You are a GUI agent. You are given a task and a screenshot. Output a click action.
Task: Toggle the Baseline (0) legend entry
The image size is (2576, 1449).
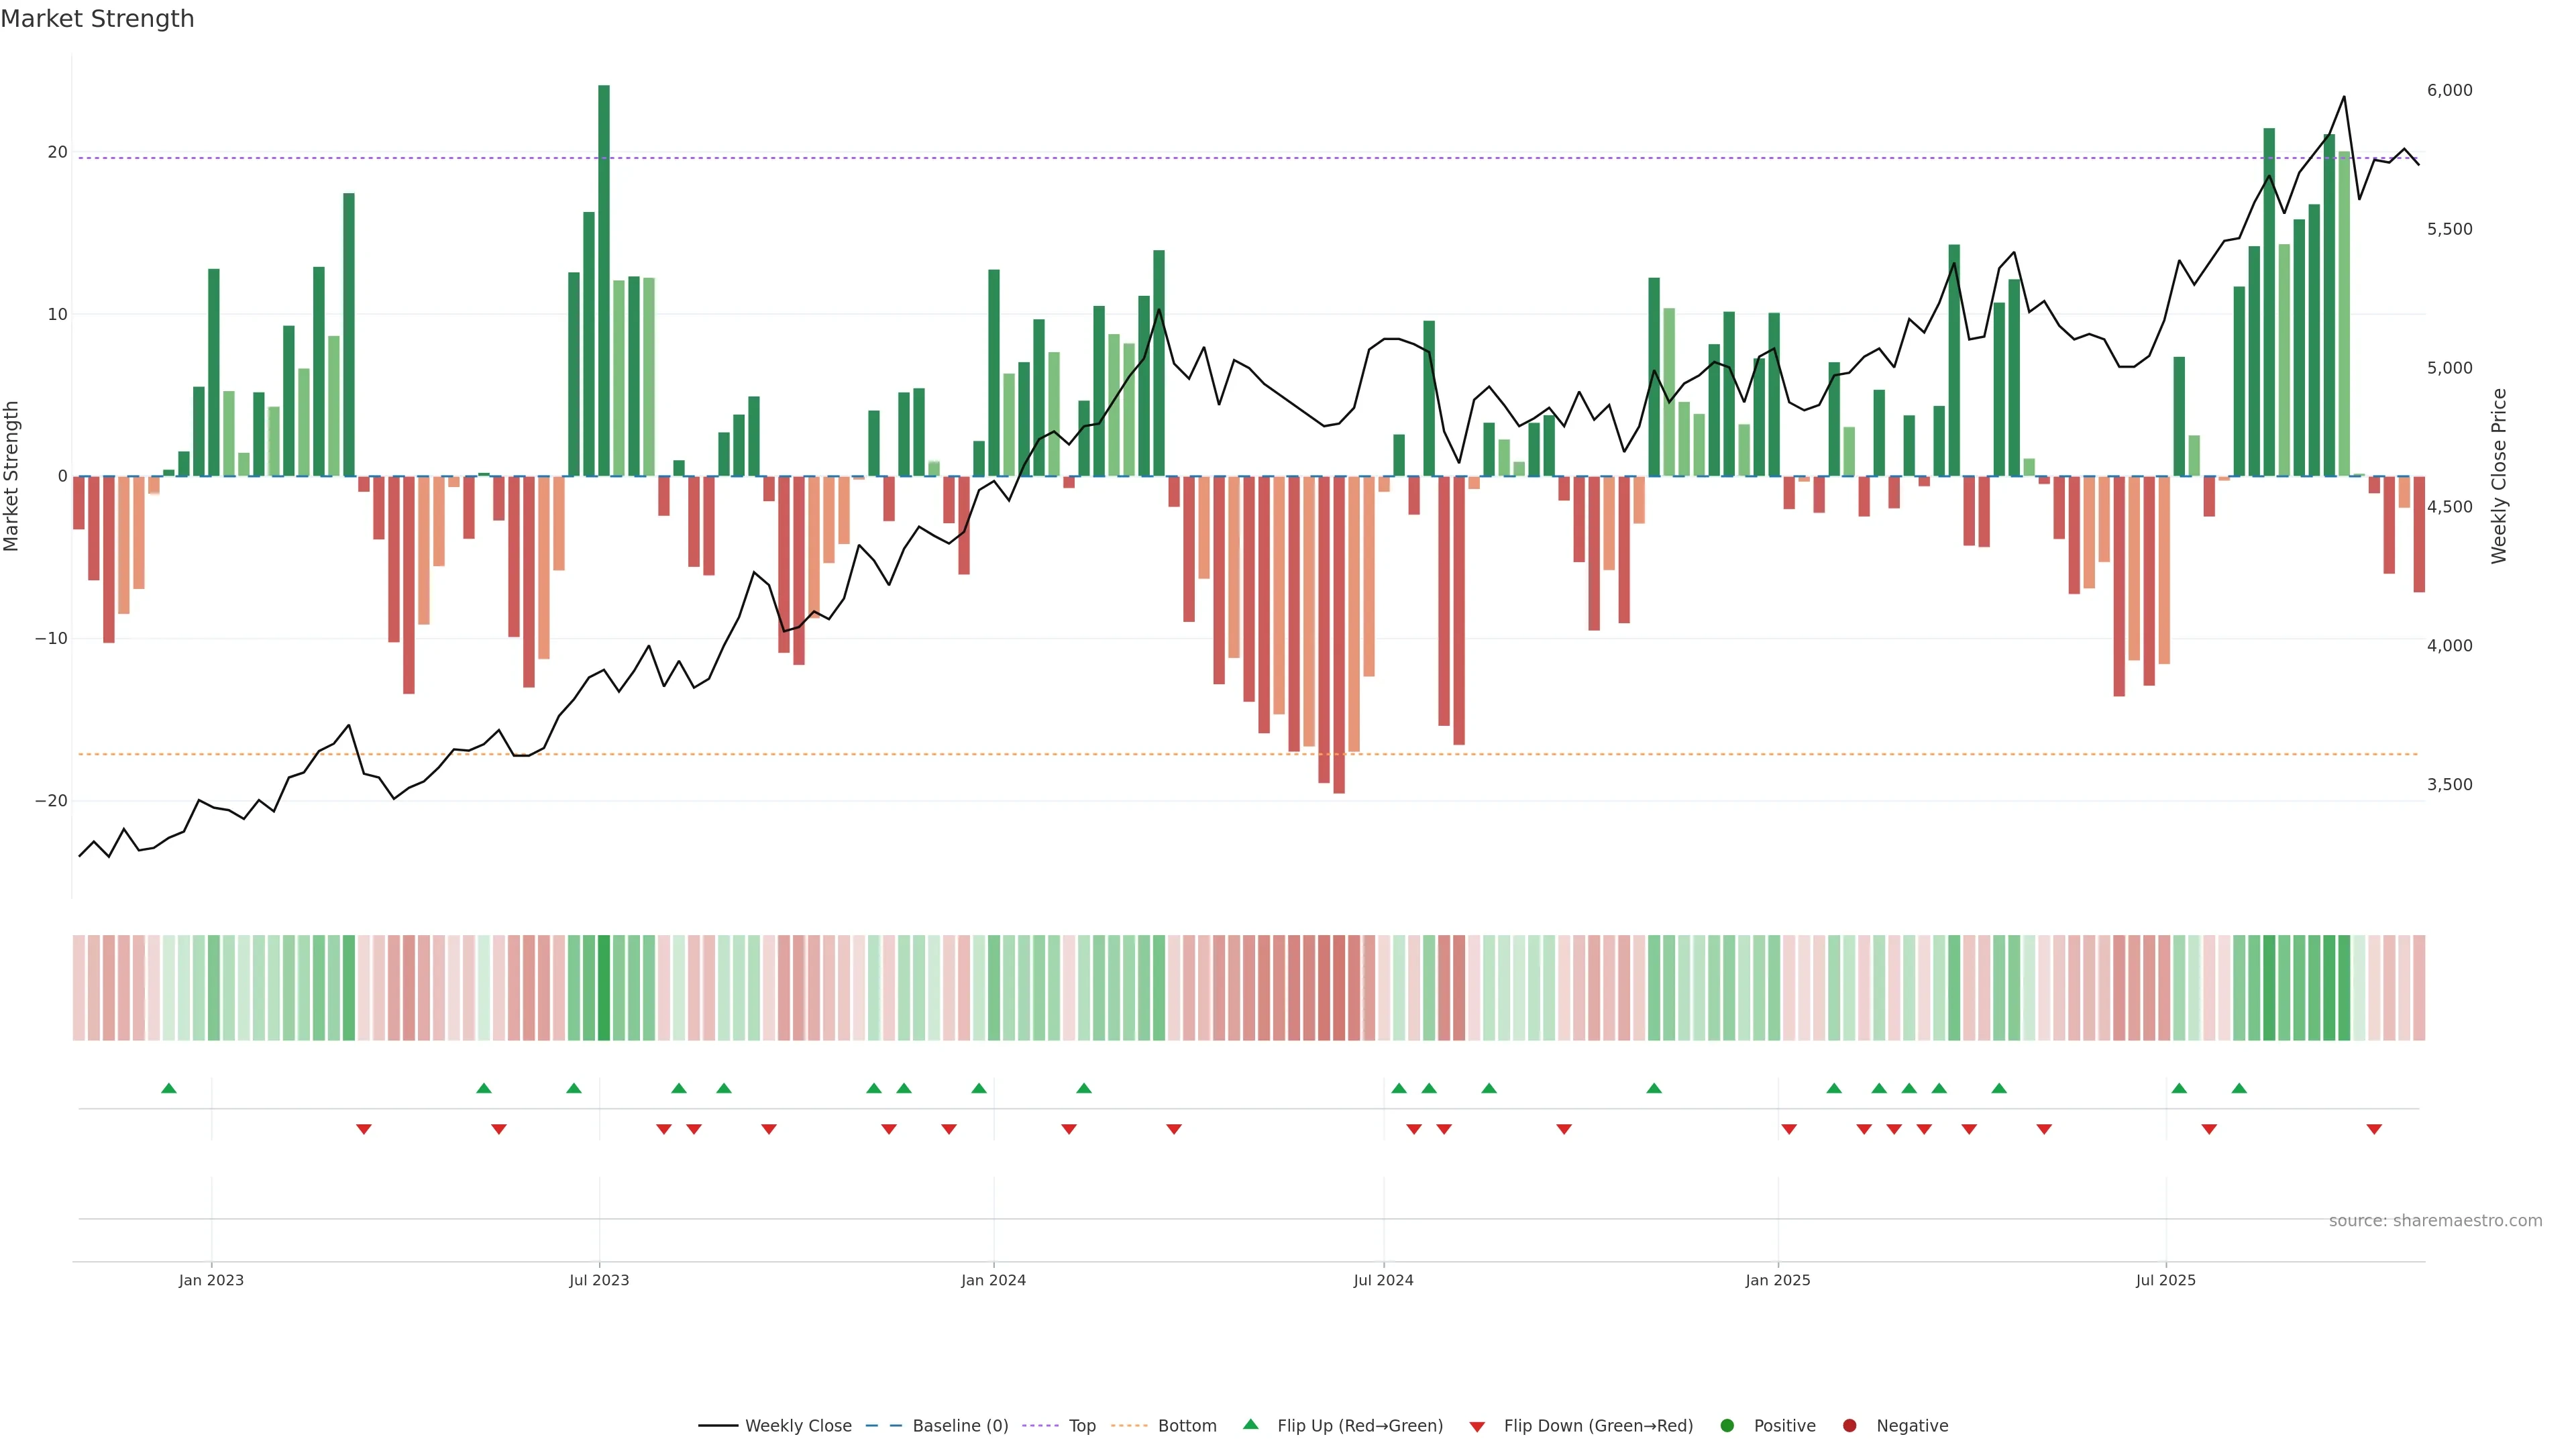(x=960, y=1426)
